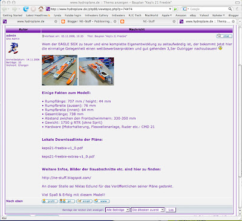Open the back-history dropdown arrow
This screenshot has height=221, width=242.
pos(8,9)
